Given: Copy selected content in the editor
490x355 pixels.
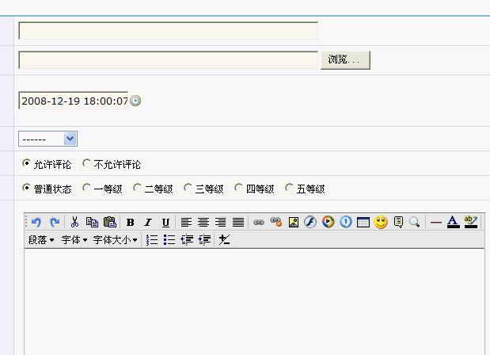Looking at the screenshot, I should [92, 222].
